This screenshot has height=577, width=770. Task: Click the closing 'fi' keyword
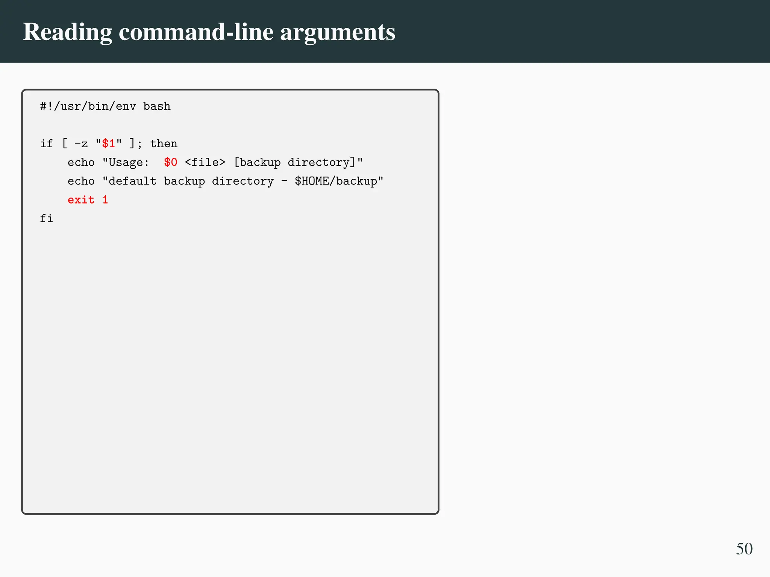point(47,218)
